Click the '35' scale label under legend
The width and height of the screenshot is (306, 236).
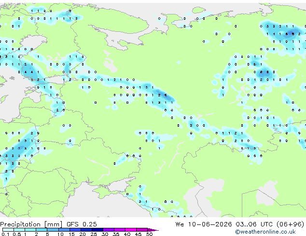[x=116, y=234]
